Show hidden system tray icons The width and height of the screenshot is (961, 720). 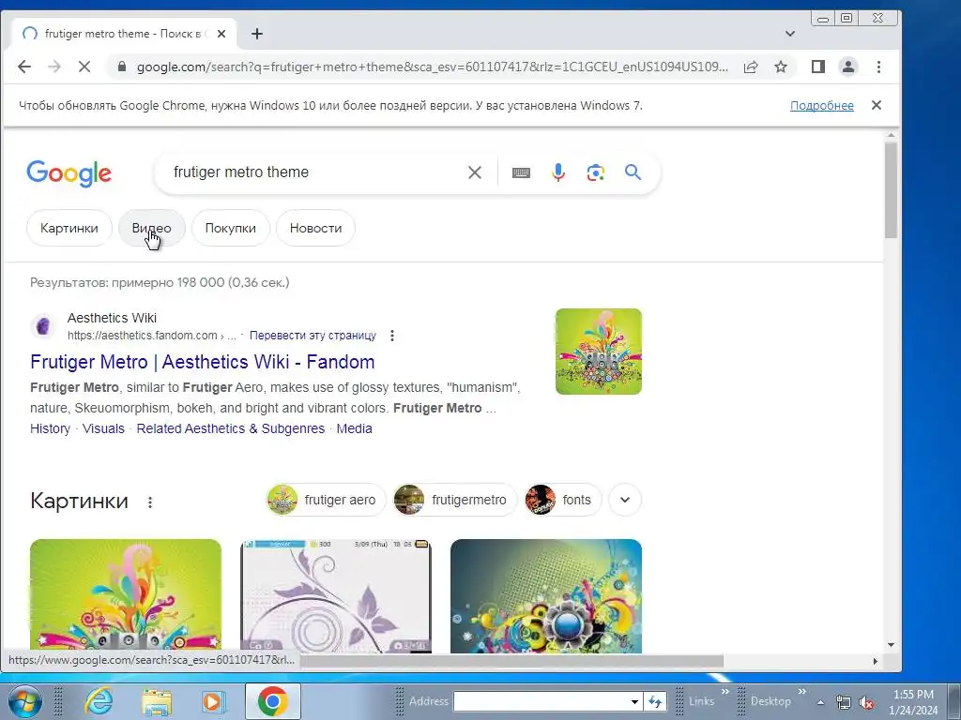[820, 703]
